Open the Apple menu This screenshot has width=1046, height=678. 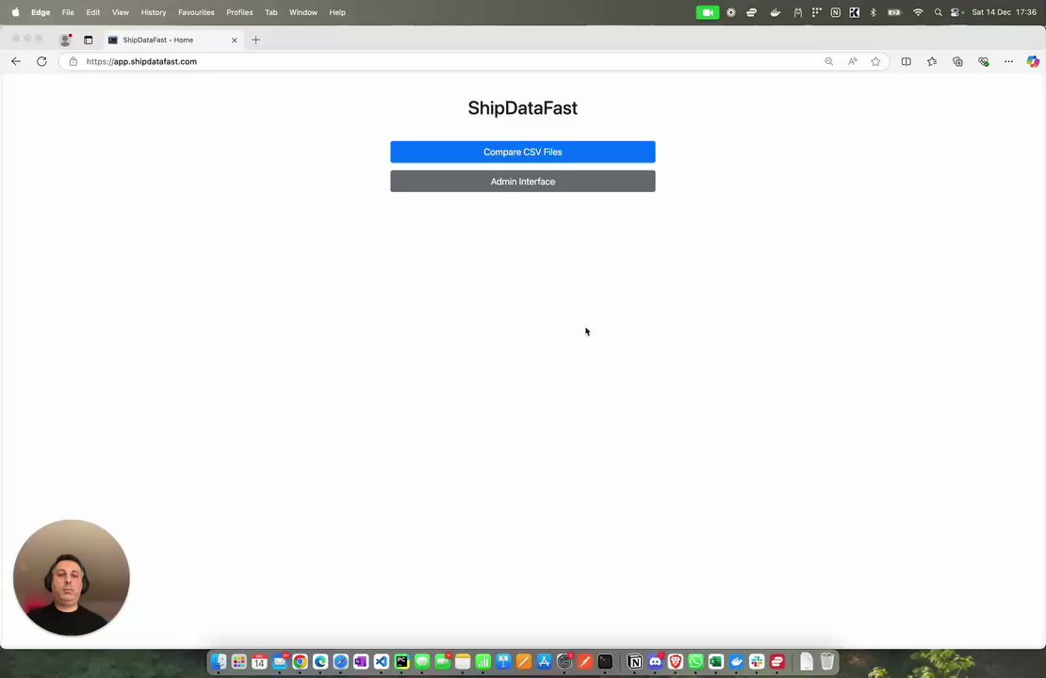[x=15, y=12]
